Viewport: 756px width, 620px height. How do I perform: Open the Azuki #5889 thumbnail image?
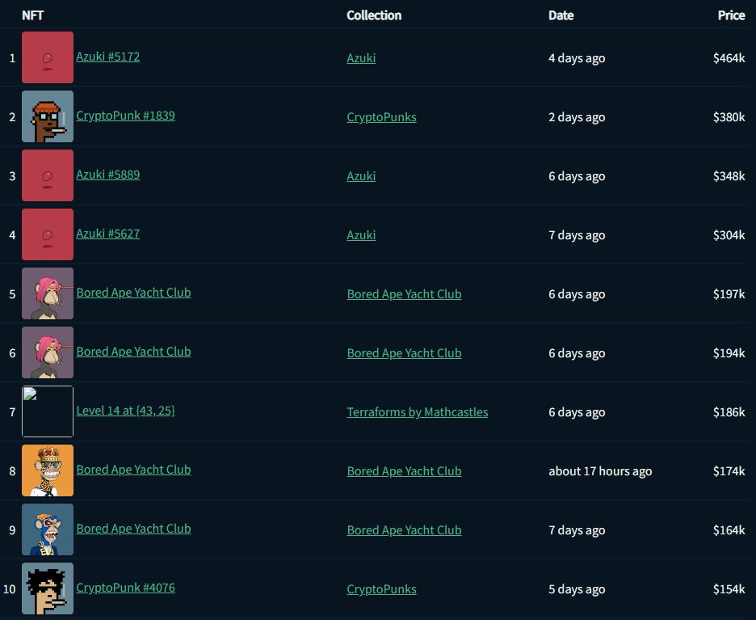click(x=48, y=175)
